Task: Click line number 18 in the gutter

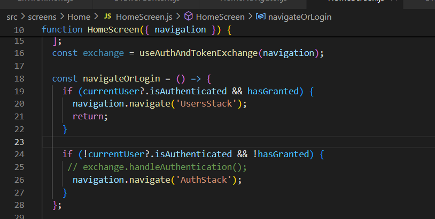Action: pos(19,78)
